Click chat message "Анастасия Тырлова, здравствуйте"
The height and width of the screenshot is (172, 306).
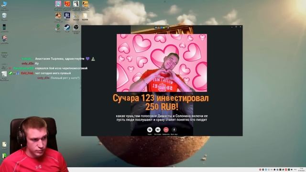pos(60,59)
